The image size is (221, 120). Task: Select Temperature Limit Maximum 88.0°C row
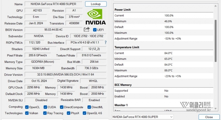click(x=164, y=70)
